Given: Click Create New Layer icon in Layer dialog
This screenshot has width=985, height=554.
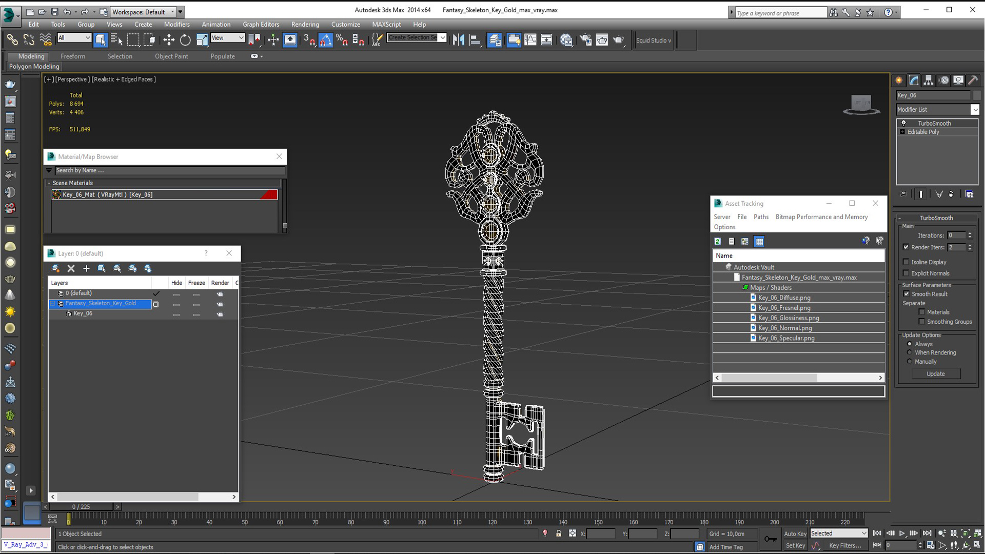Looking at the screenshot, I should [x=55, y=268].
